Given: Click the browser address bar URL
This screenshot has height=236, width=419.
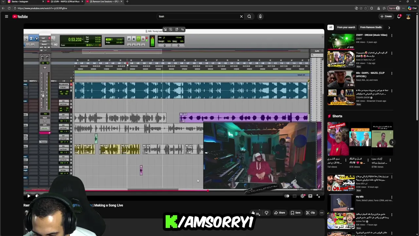Looking at the screenshot, I should (43, 8).
